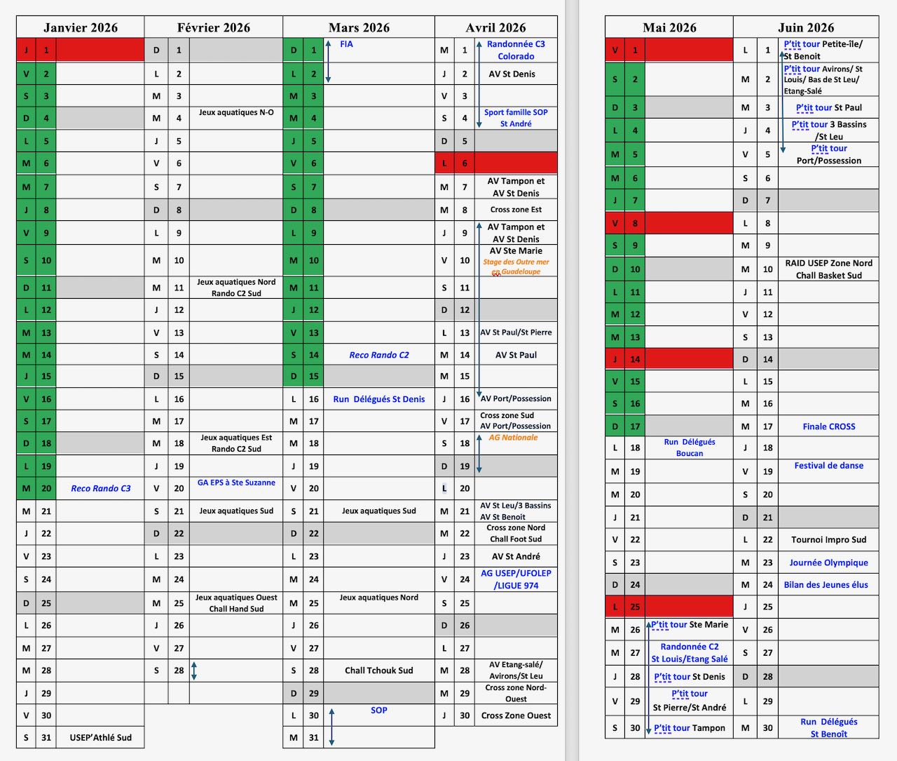Select the USEP'Athlé Sud cell on January 31
The height and width of the screenshot is (761, 897).
pos(100,737)
